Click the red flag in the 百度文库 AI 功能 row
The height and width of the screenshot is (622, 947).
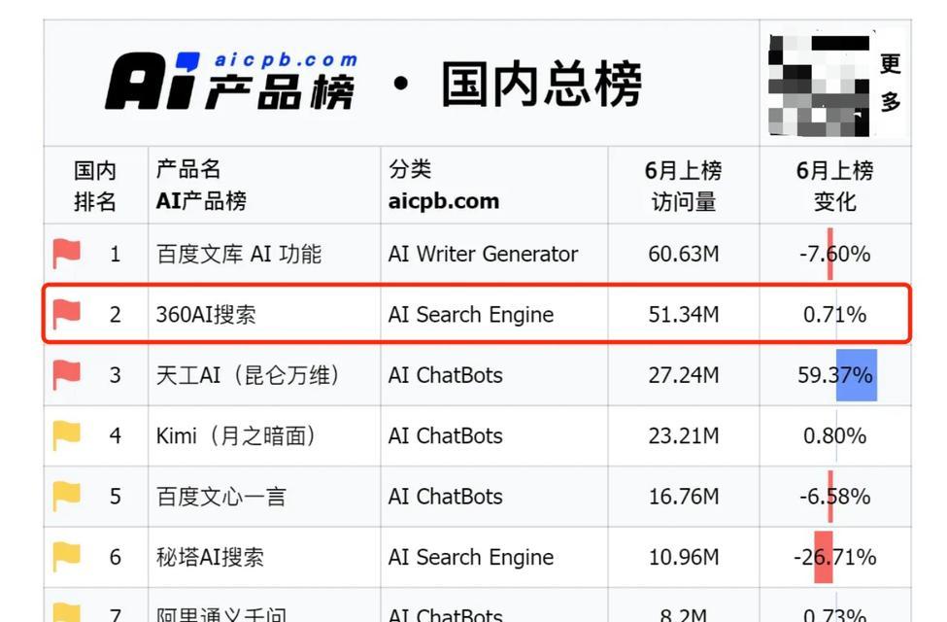66,254
